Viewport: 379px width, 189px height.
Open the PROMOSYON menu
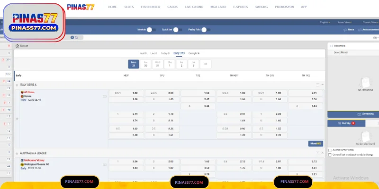[x=284, y=7]
